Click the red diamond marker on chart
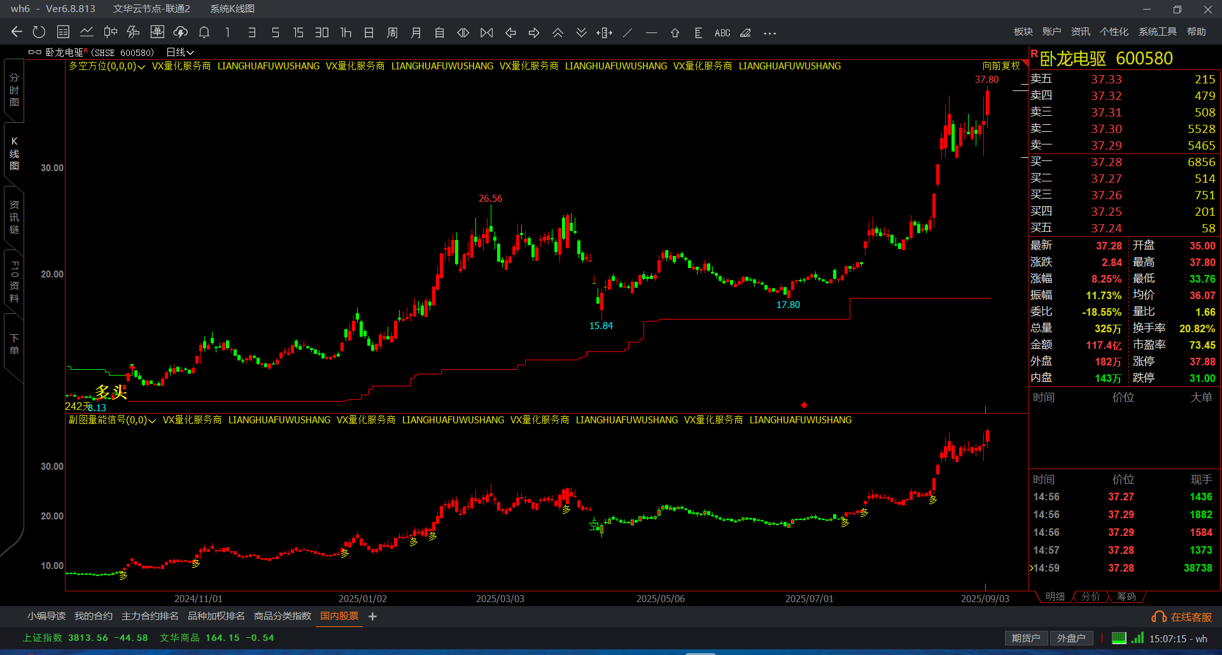Viewport: 1222px width, 655px height. pyautogui.click(x=804, y=405)
